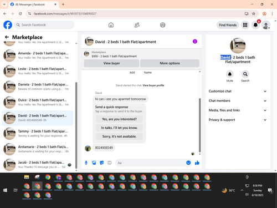Screen dimensions: 277x208
Task: Open the weather widget showing 36°C
Action: [x=229, y=190]
